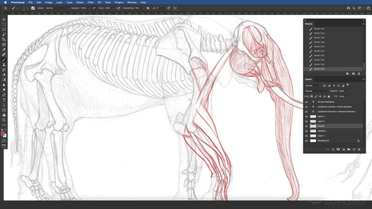Open the tool preset dropdown arrow
372x209 pixels.
click(x=18, y=8)
